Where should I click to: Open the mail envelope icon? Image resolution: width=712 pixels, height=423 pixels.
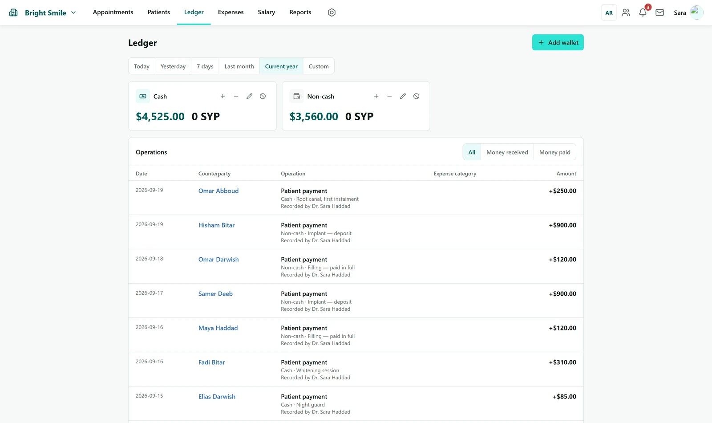(x=660, y=12)
